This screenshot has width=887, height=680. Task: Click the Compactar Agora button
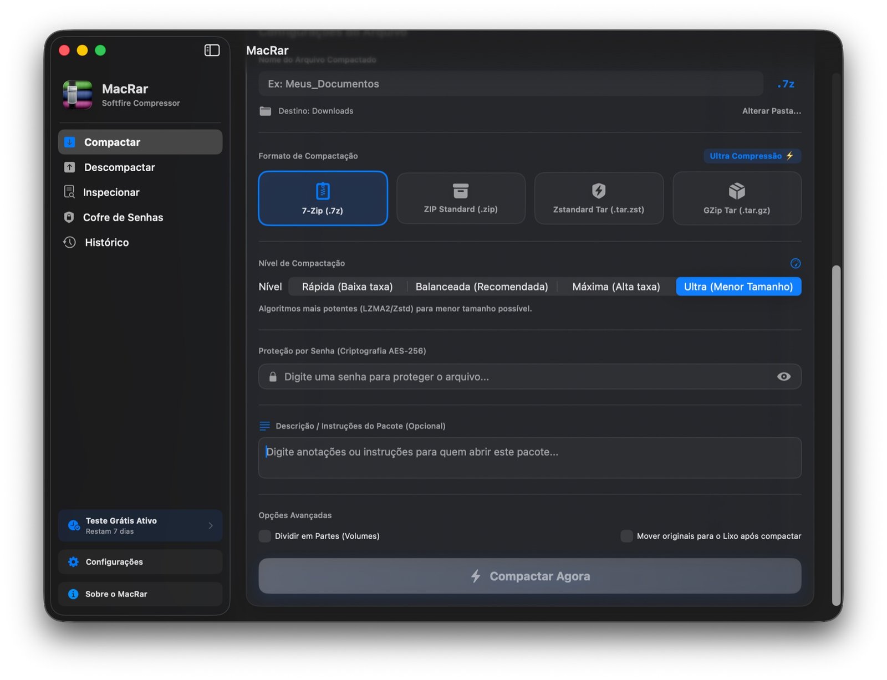(529, 576)
